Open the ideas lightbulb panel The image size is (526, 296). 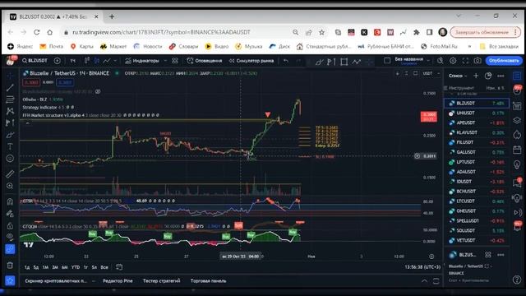517,164
